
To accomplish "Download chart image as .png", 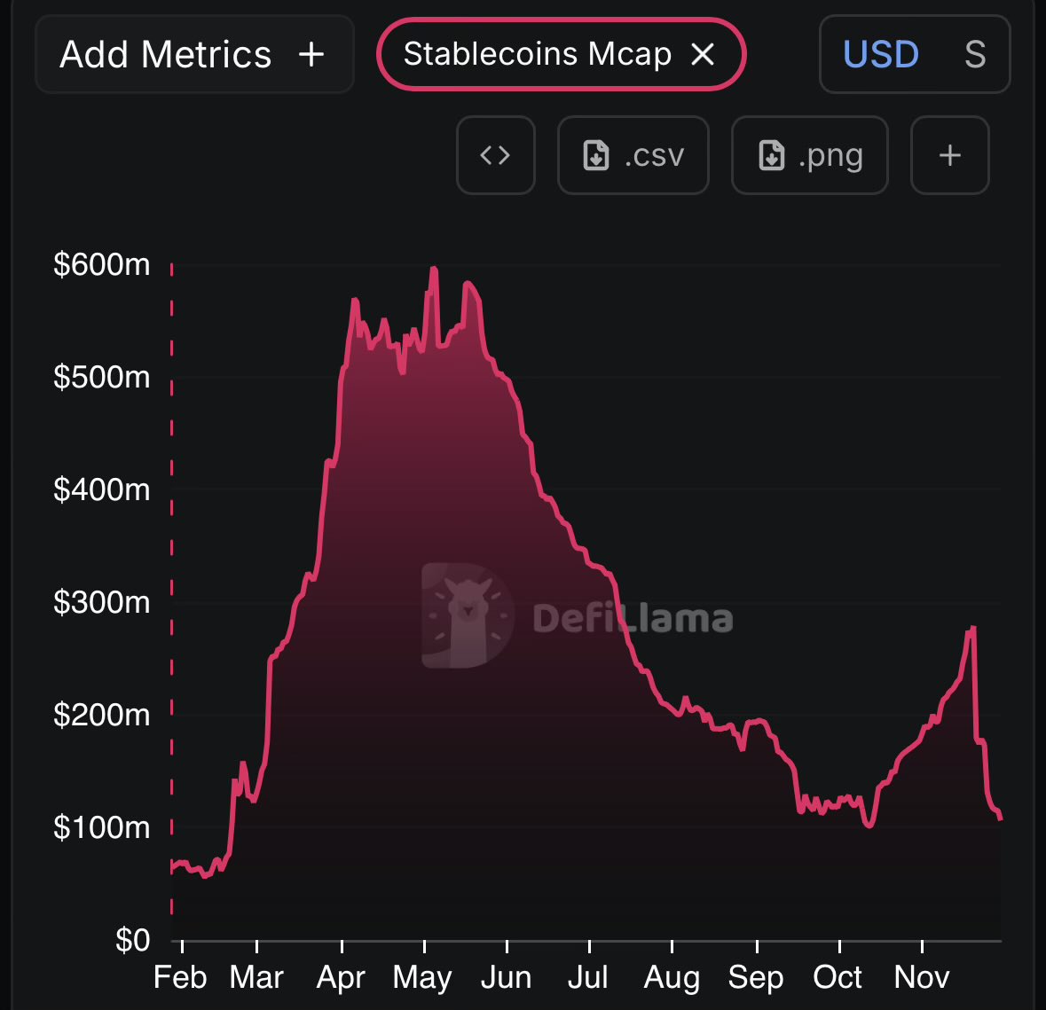I will point(809,155).
